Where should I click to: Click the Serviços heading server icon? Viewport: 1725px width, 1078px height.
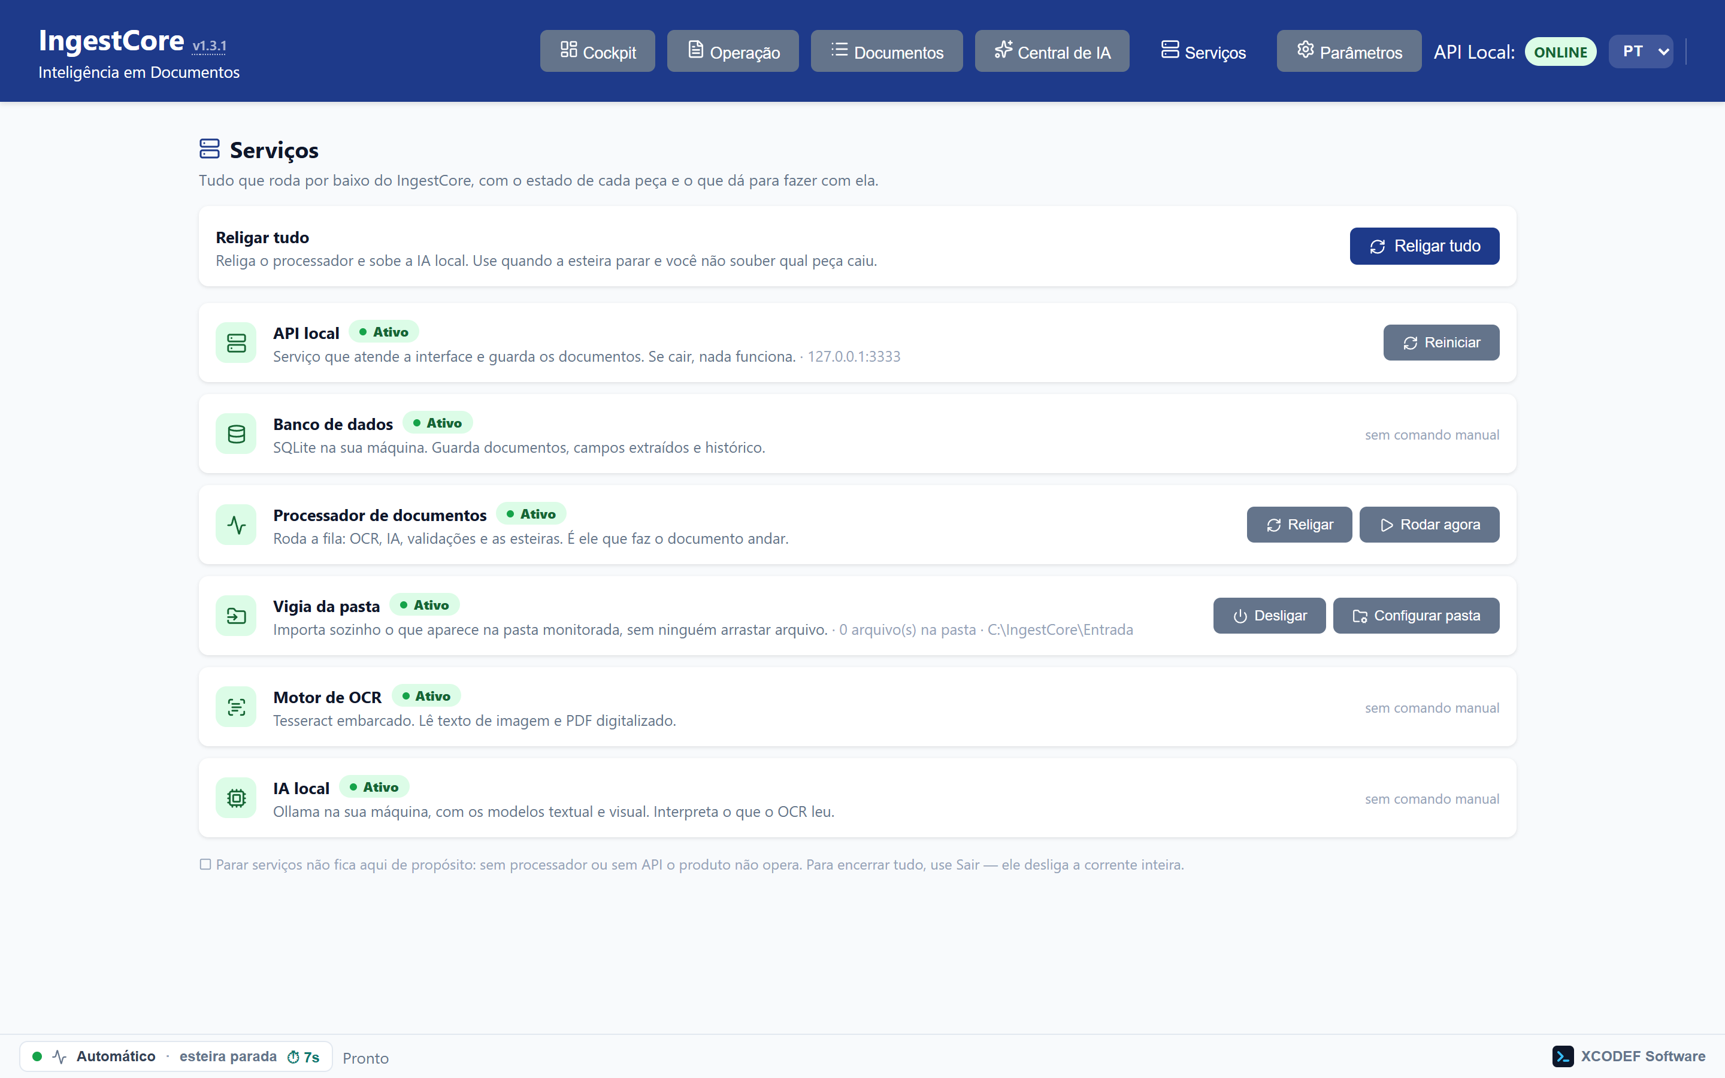(210, 149)
